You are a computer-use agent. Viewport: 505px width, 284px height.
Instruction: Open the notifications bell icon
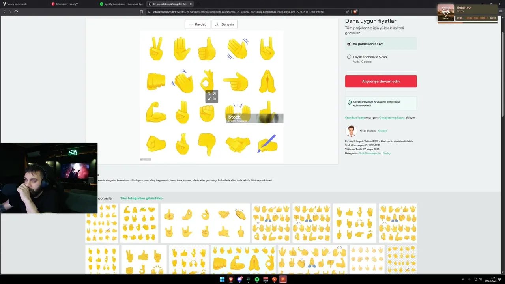pyautogui.click(x=500, y=279)
